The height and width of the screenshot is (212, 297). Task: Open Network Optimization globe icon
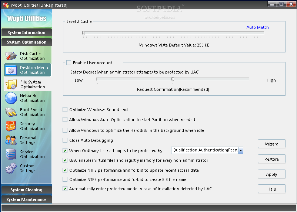coord(11,98)
